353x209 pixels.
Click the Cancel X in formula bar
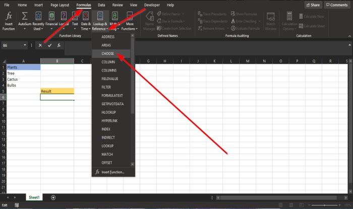tap(40, 45)
